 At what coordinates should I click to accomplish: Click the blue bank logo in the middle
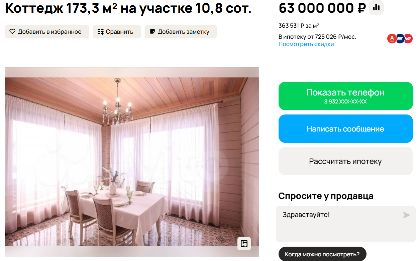point(400,39)
